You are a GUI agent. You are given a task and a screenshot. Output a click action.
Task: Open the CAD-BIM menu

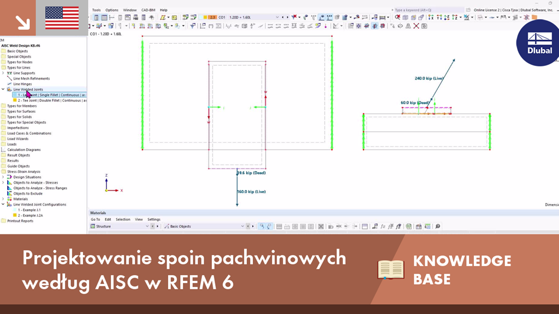(148, 10)
